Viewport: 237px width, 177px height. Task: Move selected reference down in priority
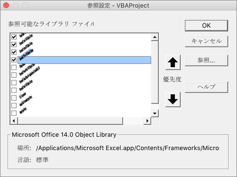tap(173, 99)
